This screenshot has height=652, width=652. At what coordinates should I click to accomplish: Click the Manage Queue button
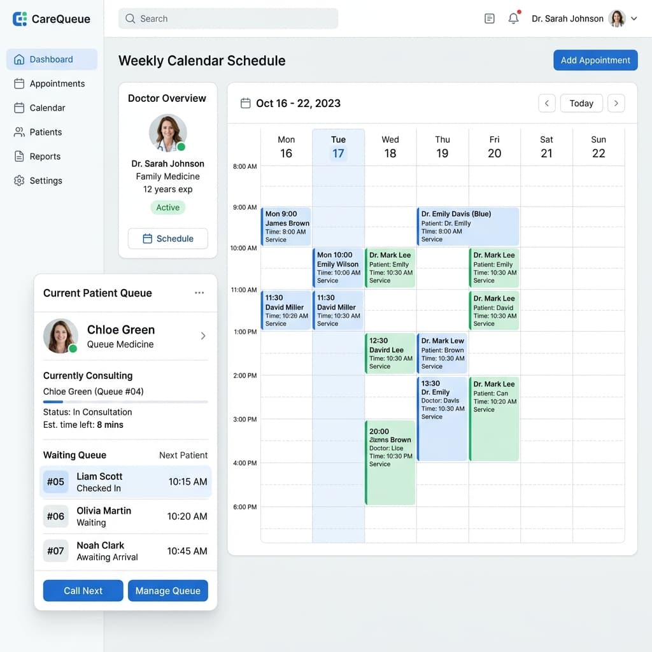(168, 590)
